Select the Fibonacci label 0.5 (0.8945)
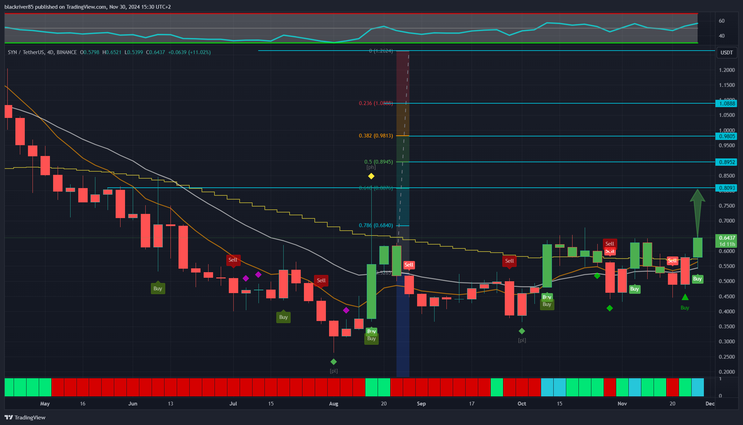This screenshot has width=743, height=425. point(379,162)
